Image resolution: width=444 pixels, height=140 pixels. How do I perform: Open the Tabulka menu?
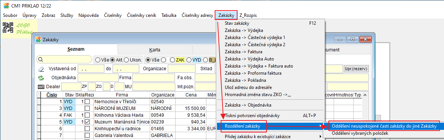169,15
